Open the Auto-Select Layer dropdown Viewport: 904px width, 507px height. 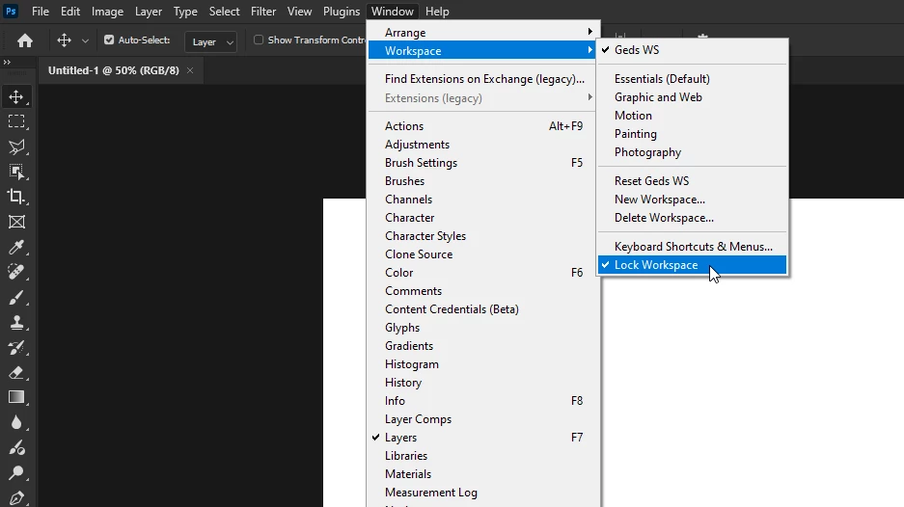[x=211, y=41]
